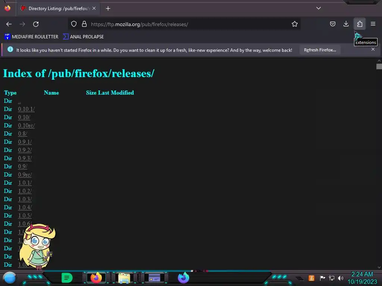Show site information via the padlock icon
The image size is (382, 286).
(84, 24)
